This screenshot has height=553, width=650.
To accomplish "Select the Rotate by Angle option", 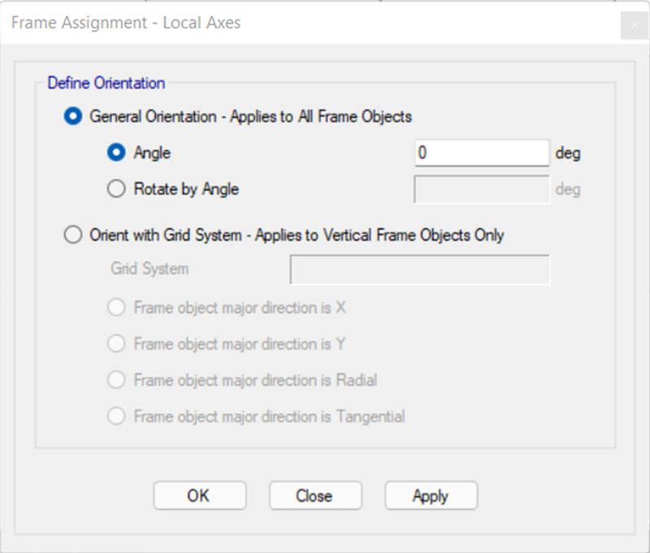I will (116, 189).
